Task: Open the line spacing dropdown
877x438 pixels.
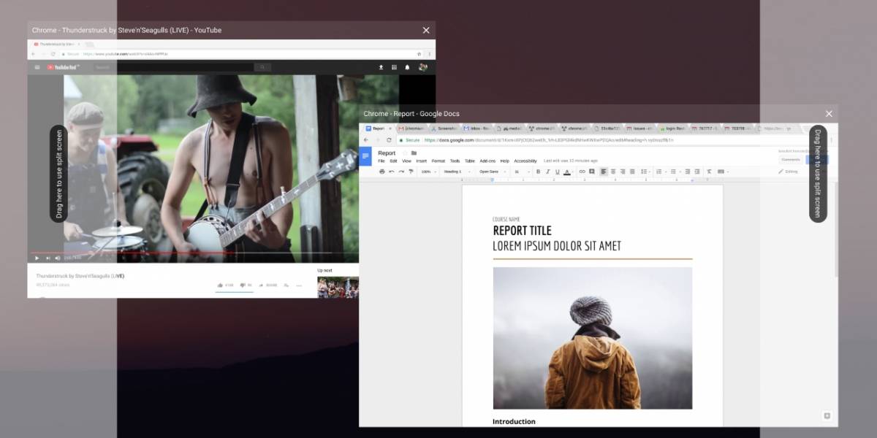Action: 643,172
